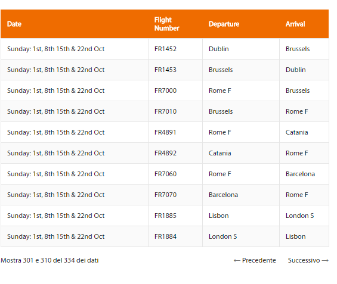Screen dimensions: 337x284
Task: Click Dublin in the Departure column
Action: pos(218,49)
